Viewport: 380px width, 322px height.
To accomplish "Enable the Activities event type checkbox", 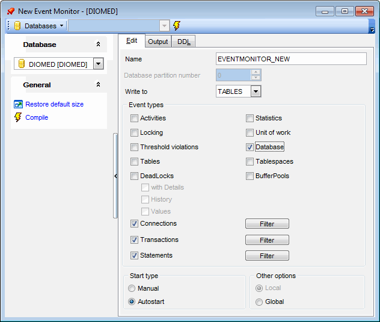I will (x=135, y=119).
